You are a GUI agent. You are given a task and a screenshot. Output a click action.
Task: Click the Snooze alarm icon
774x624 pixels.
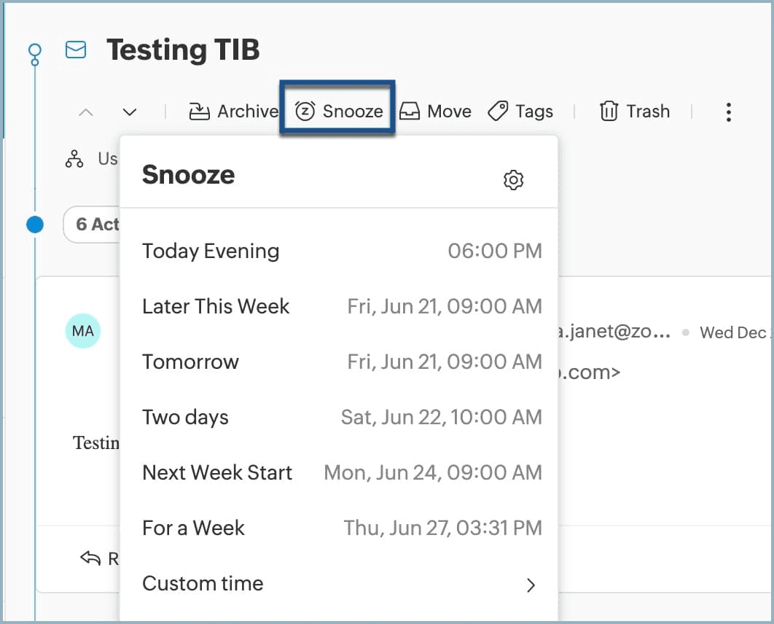point(305,112)
